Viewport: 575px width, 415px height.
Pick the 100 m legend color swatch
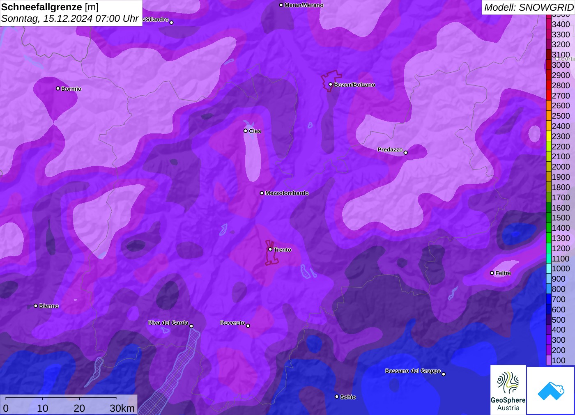click(x=549, y=360)
